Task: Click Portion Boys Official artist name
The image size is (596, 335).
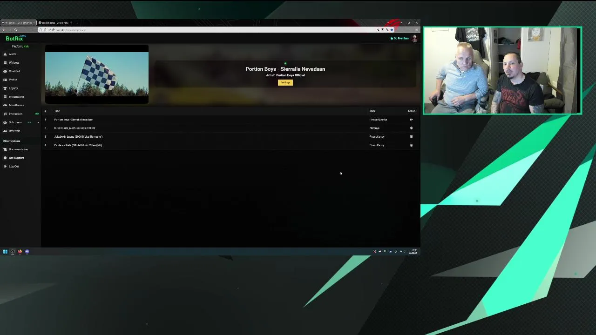Action: pos(290,75)
